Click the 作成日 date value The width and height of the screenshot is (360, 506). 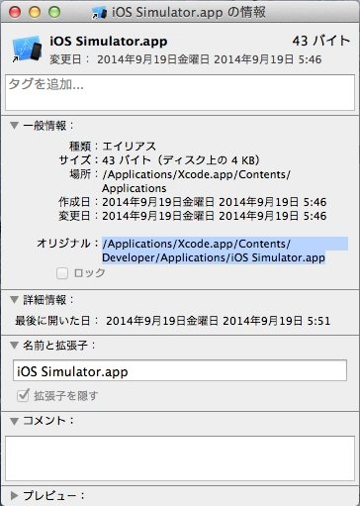click(x=215, y=202)
